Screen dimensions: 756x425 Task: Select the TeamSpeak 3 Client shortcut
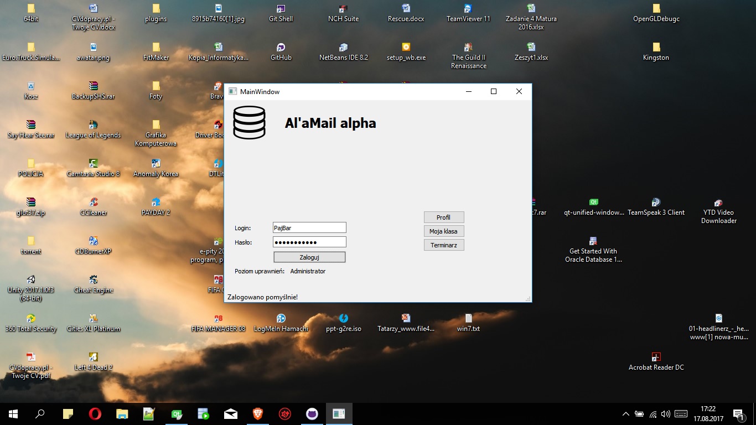[x=656, y=207]
